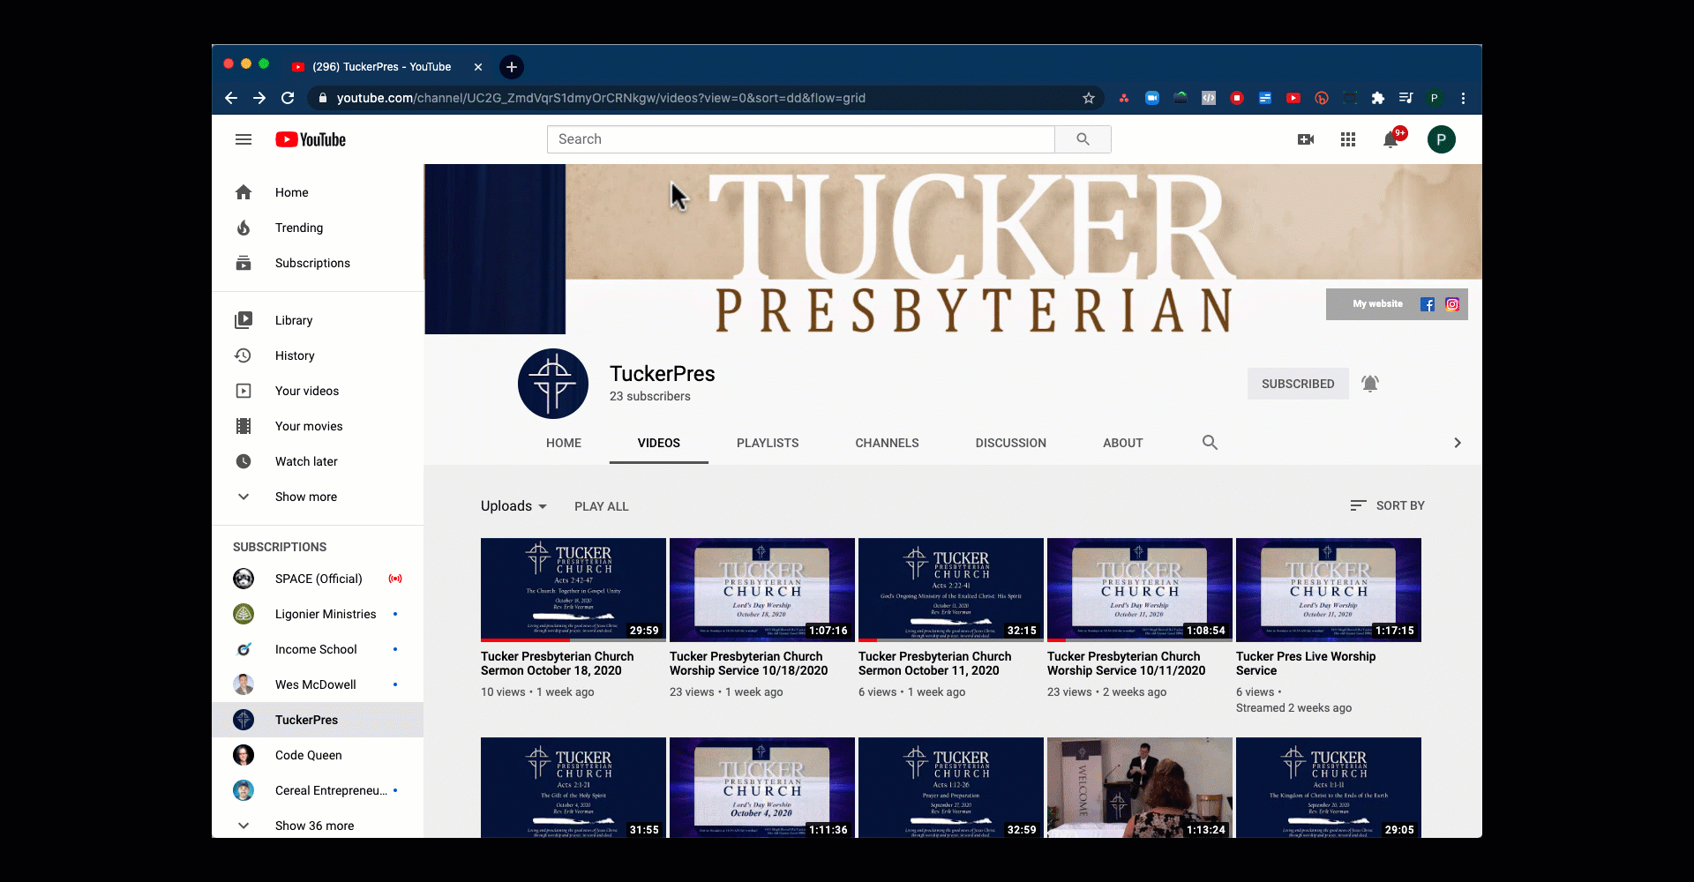Click the YouTube search input field
Viewport: 1694px width, 882px height.
click(801, 139)
